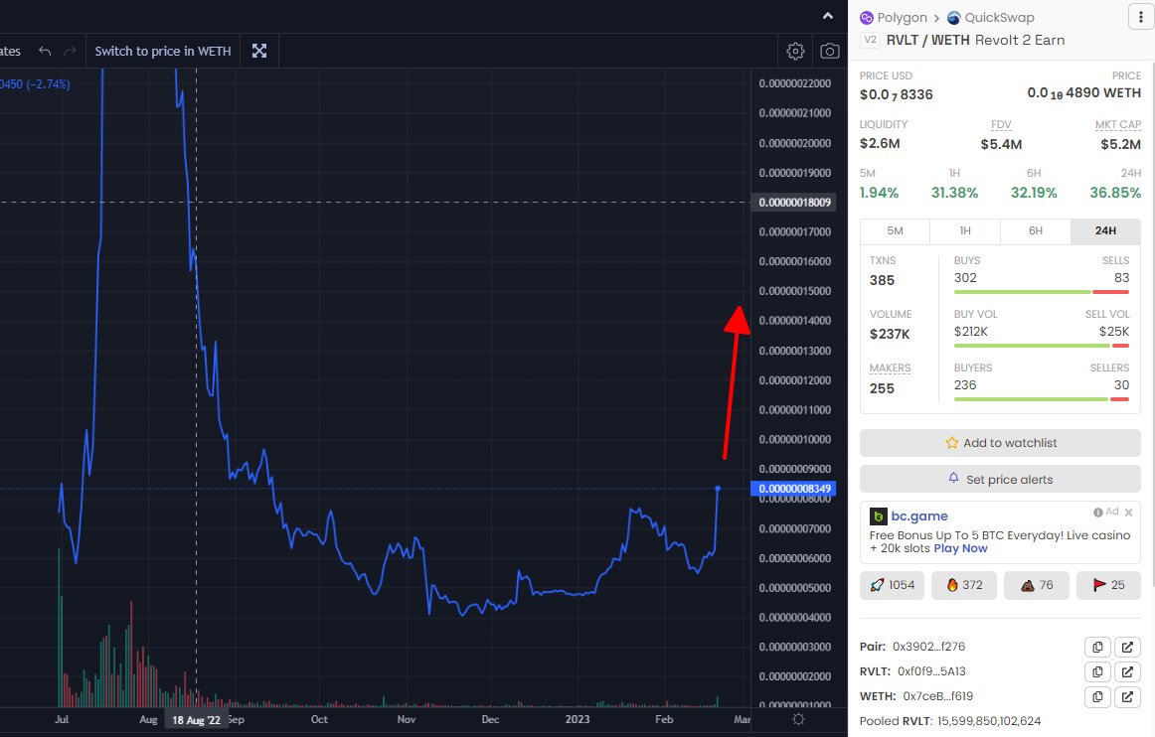Select the 5M stats tab
Image resolution: width=1155 pixels, height=737 pixels.
click(895, 231)
